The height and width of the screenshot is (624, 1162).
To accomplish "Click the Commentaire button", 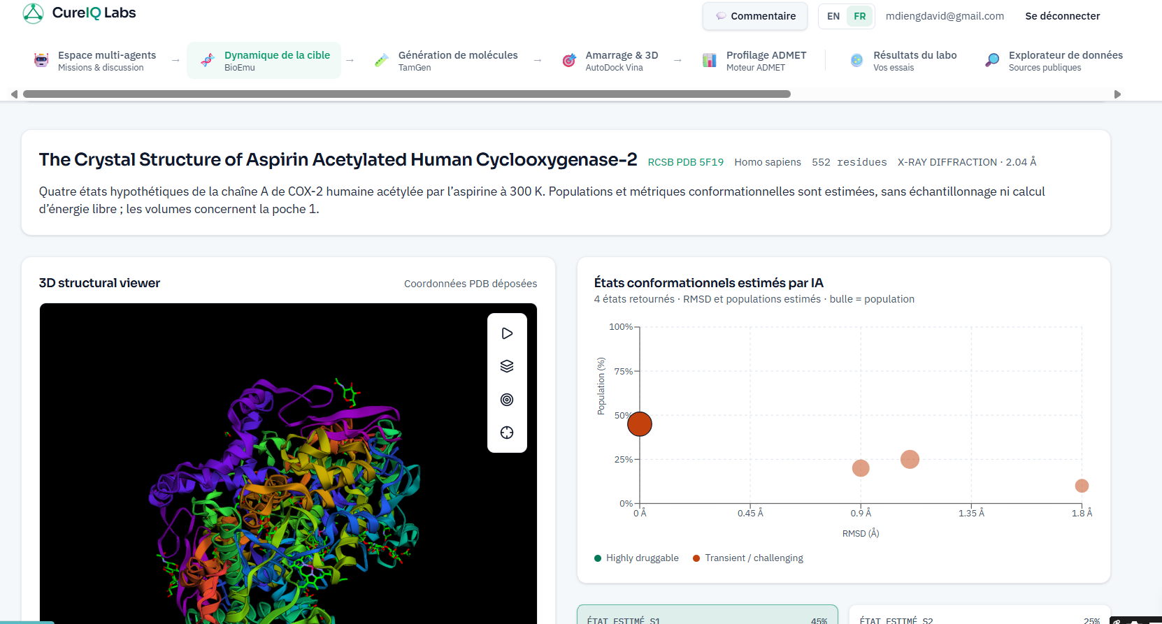I will [x=755, y=16].
